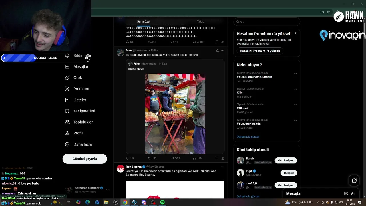Click the Ara search field
The height and width of the screenshot is (206, 366).
pos(267,22)
